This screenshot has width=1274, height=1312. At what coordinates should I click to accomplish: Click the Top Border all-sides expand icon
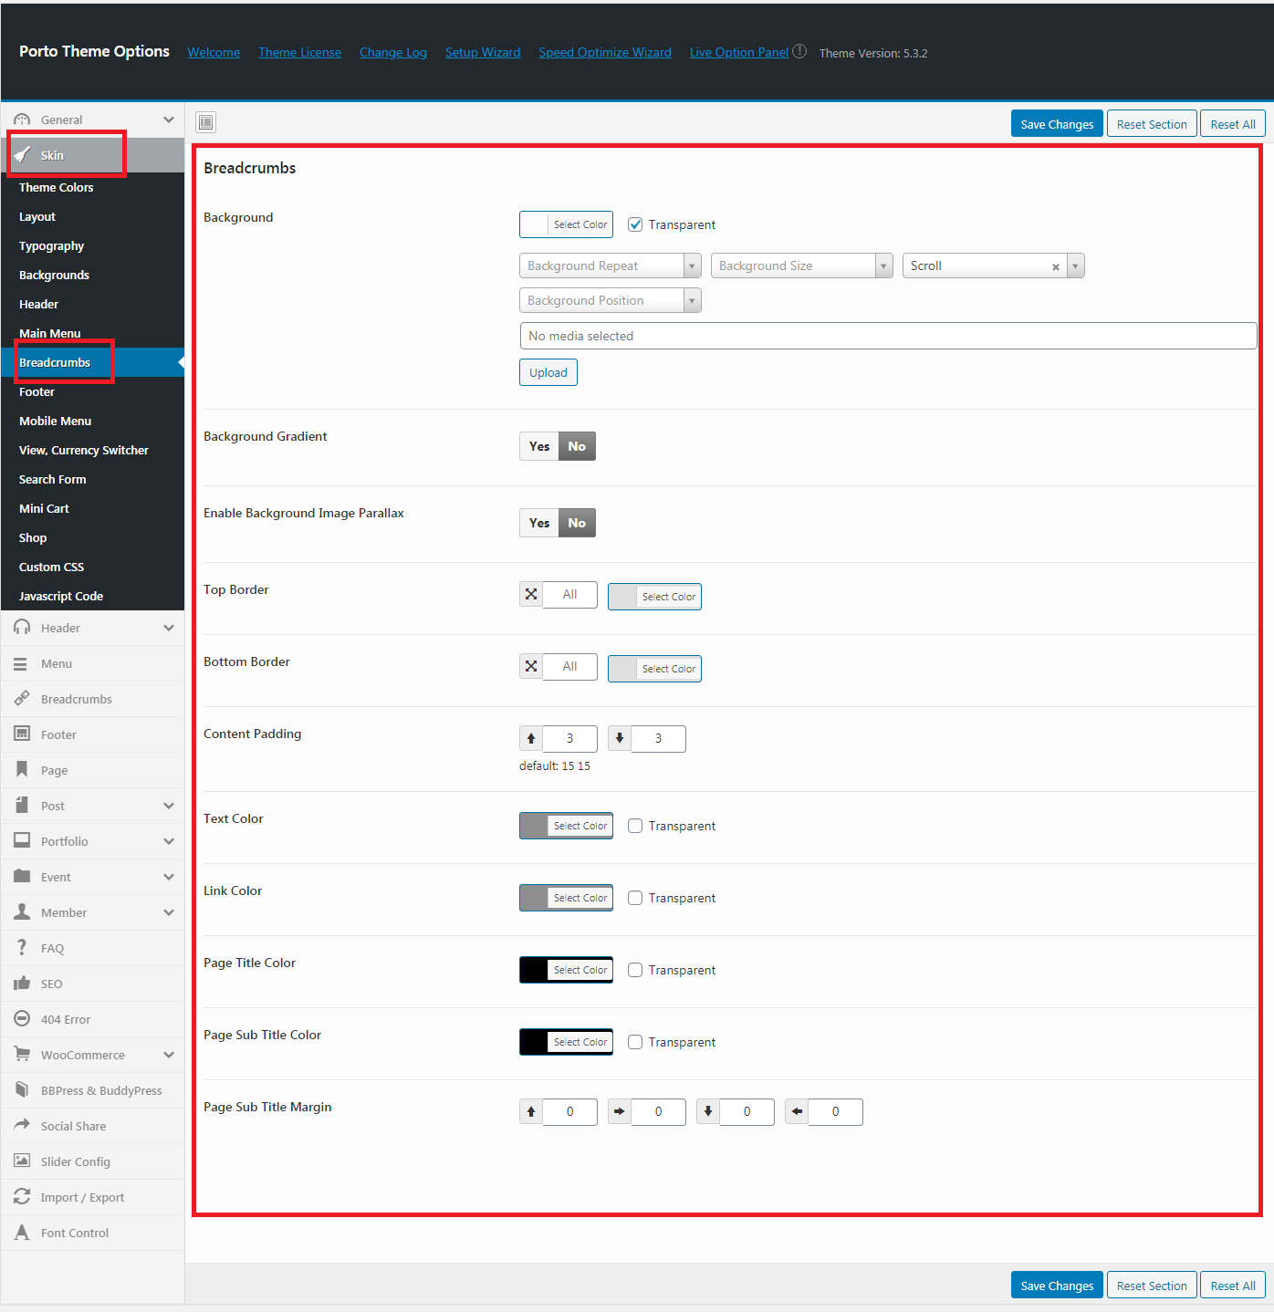(x=531, y=594)
